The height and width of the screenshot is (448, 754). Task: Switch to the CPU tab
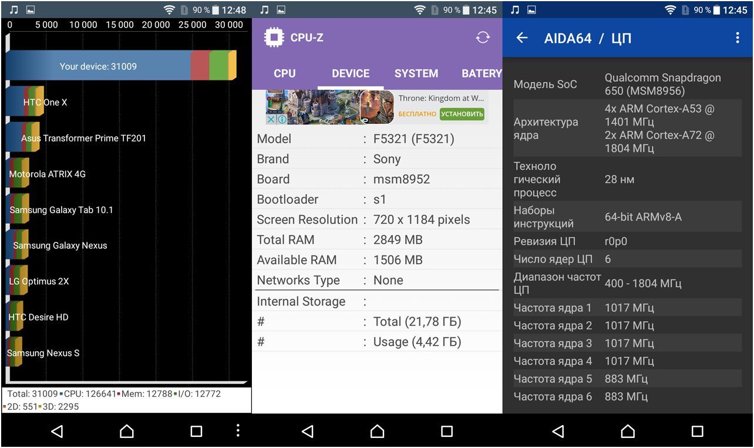[285, 73]
